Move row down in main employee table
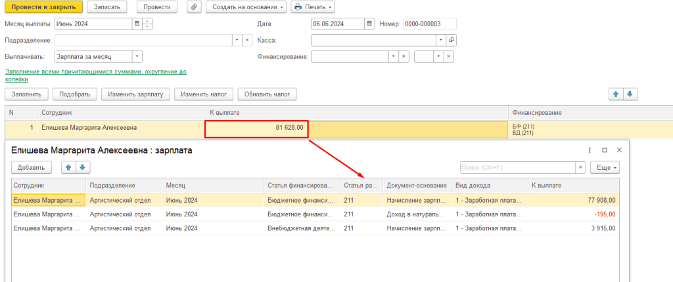The height and width of the screenshot is (282, 673). [x=630, y=94]
